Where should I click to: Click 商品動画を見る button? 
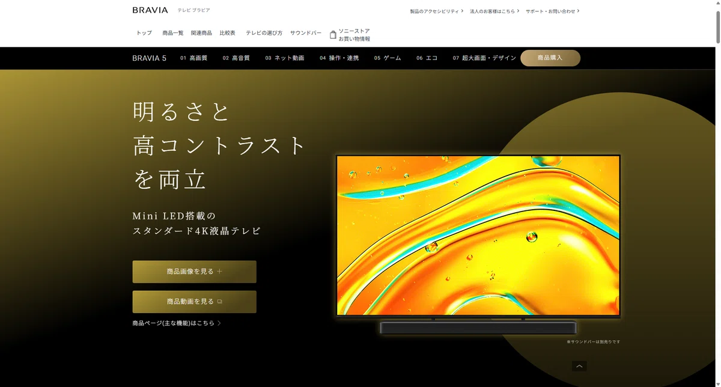click(195, 302)
